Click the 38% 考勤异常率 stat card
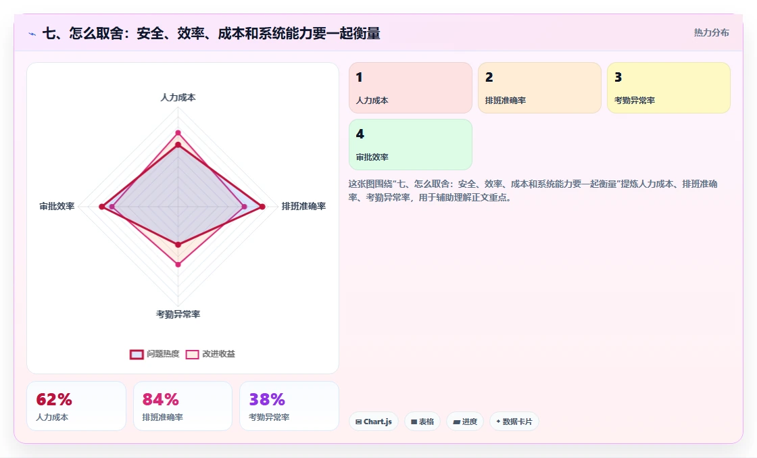This screenshot has height=458, width=757. (x=289, y=406)
